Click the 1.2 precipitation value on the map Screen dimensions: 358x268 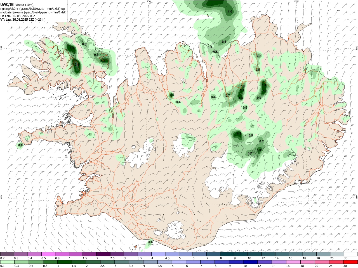(103, 61)
